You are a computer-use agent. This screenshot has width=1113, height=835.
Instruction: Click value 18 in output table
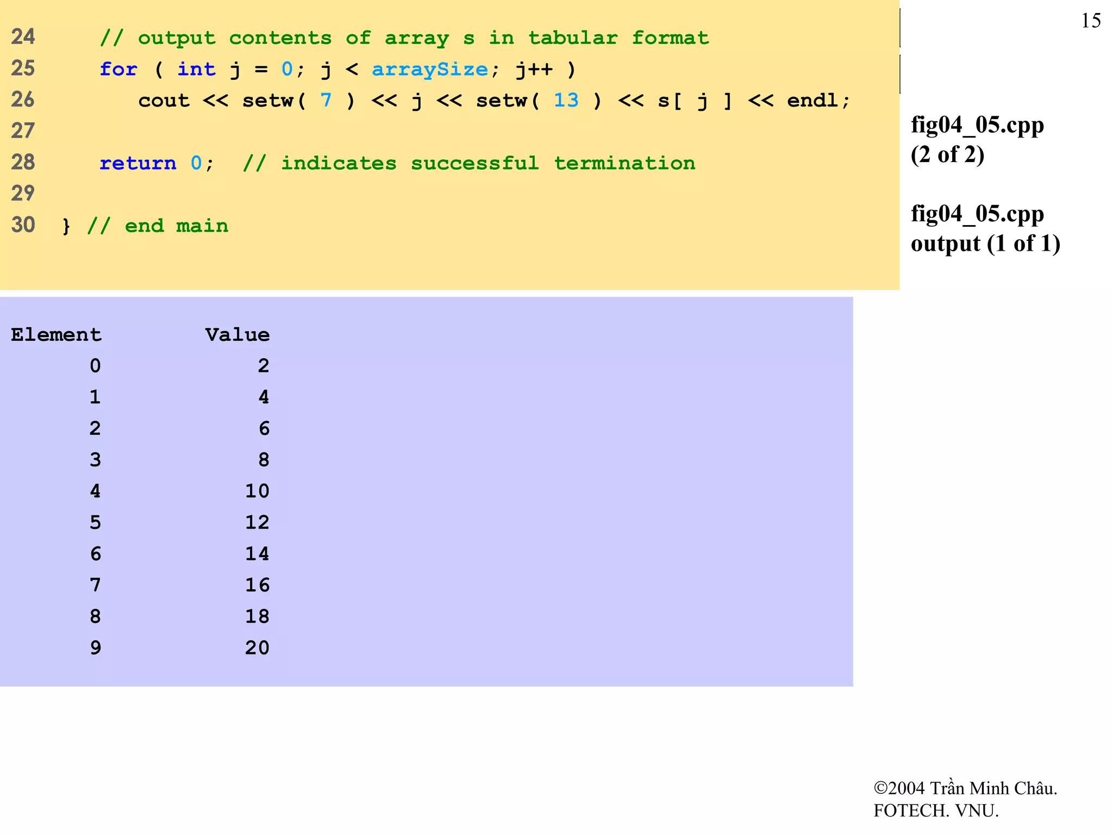257,616
